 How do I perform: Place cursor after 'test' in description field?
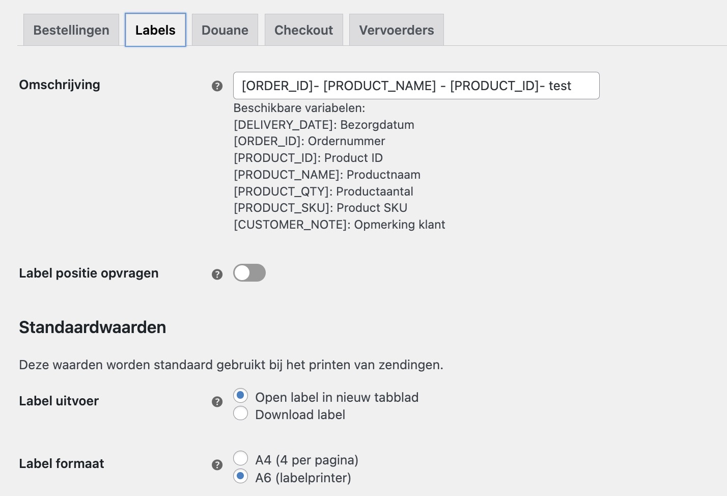(573, 86)
